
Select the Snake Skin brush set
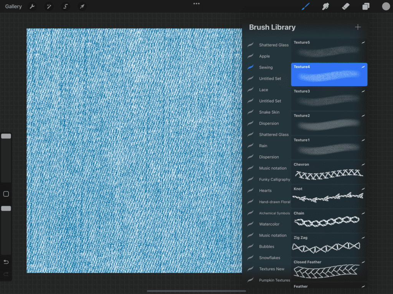(269, 113)
